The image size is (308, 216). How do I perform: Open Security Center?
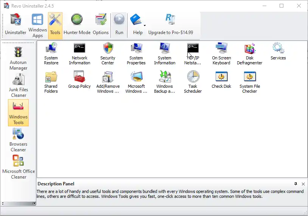[107, 54]
